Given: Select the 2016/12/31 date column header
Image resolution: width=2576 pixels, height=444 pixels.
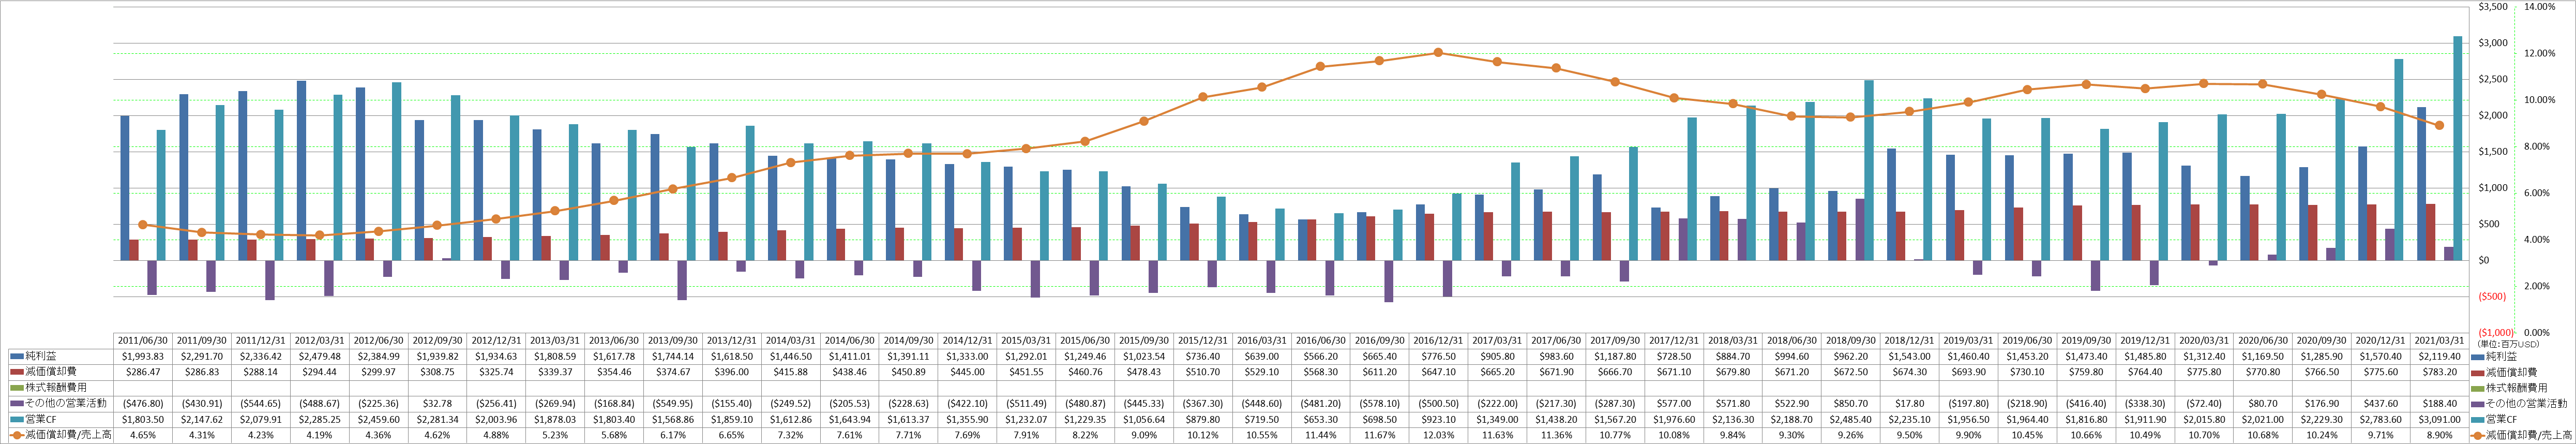Looking at the screenshot, I should 1437,340.
